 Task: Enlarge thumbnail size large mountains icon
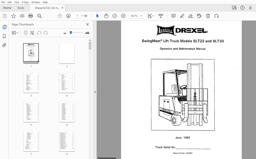coord(87,33)
